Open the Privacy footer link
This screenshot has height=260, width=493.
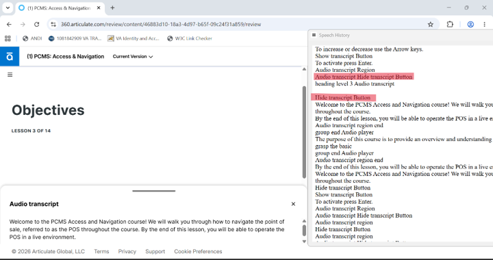click(127, 252)
